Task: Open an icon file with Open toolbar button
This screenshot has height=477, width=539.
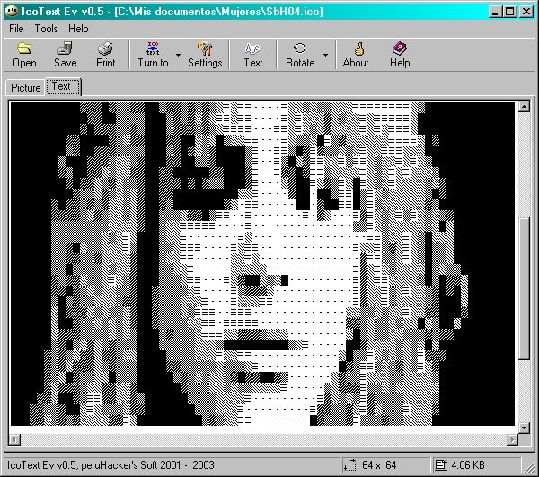Action: tap(24, 55)
